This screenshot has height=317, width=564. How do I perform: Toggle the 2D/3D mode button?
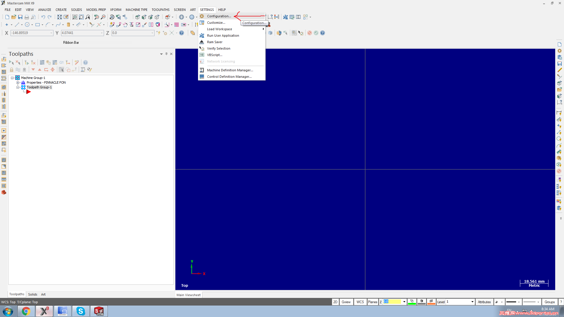pyautogui.click(x=335, y=302)
